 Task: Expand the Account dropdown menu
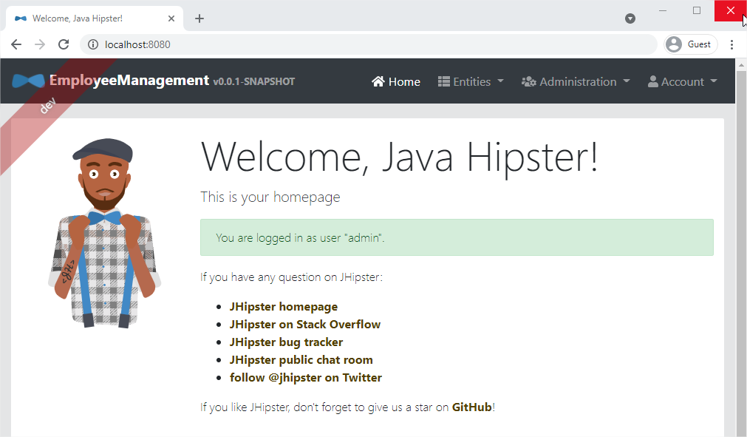[682, 81]
